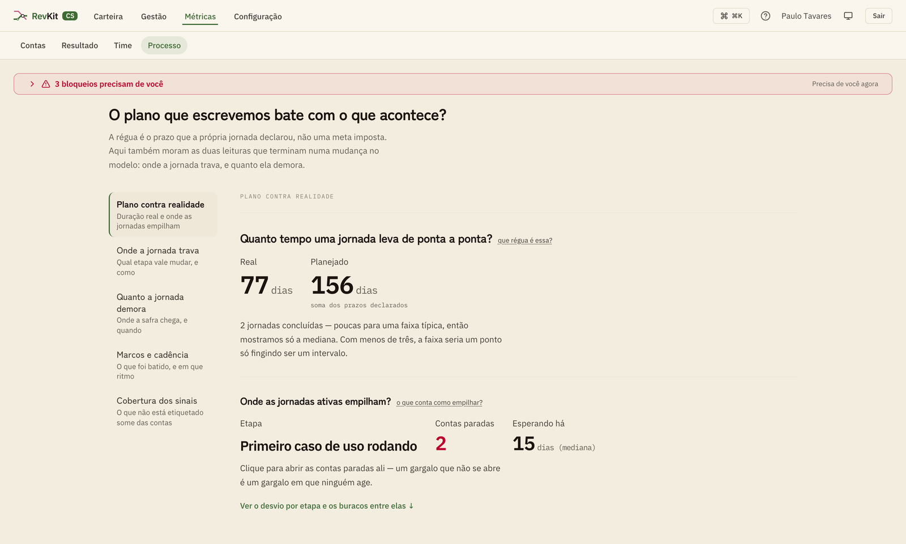
Task: Select Plano contra realidade section
Action: tap(163, 215)
